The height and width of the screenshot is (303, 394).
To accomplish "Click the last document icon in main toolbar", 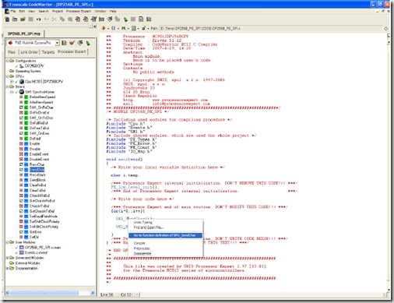I will click(x=149, y=19).
